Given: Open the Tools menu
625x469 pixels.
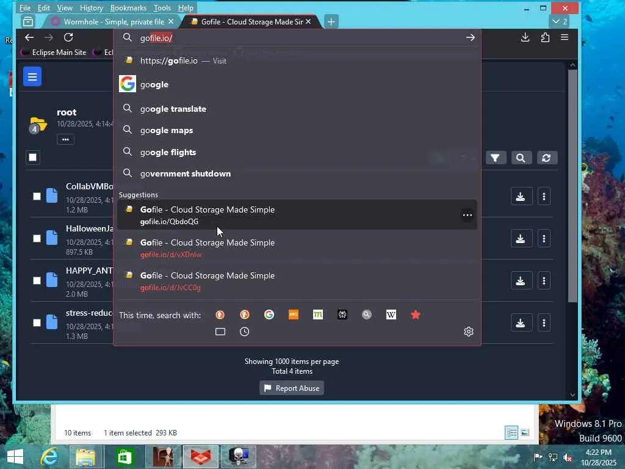Looking at the screenshot, I should click(x=162, y=7).
